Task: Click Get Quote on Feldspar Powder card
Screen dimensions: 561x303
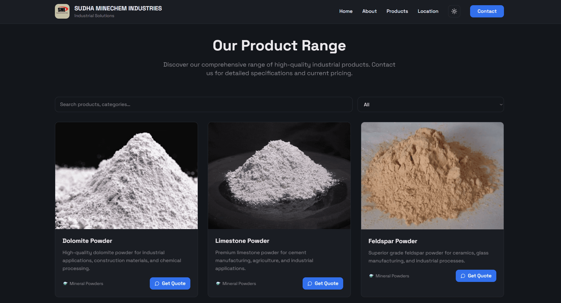Action: tap(476, 276)
